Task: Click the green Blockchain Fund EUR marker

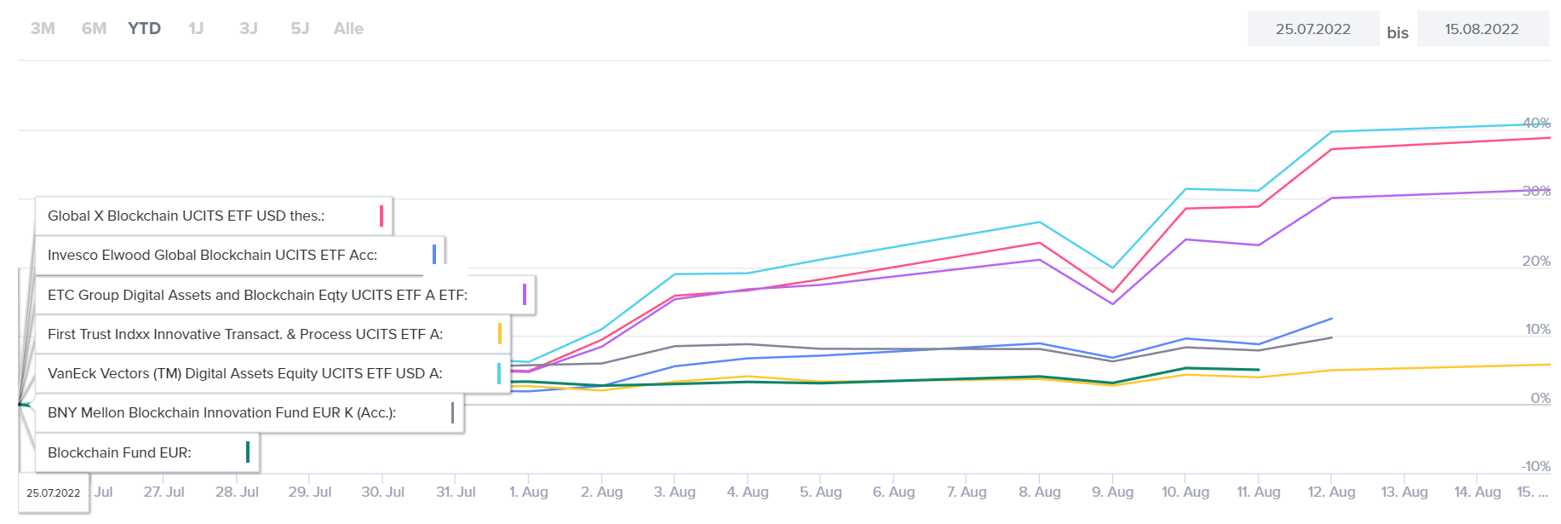Action: tap(248, 452)
